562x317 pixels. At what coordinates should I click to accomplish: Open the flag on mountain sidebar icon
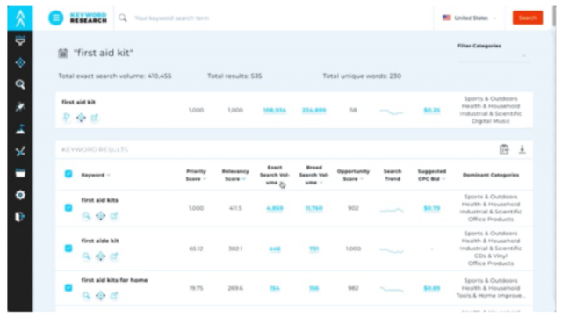point(20,129)
